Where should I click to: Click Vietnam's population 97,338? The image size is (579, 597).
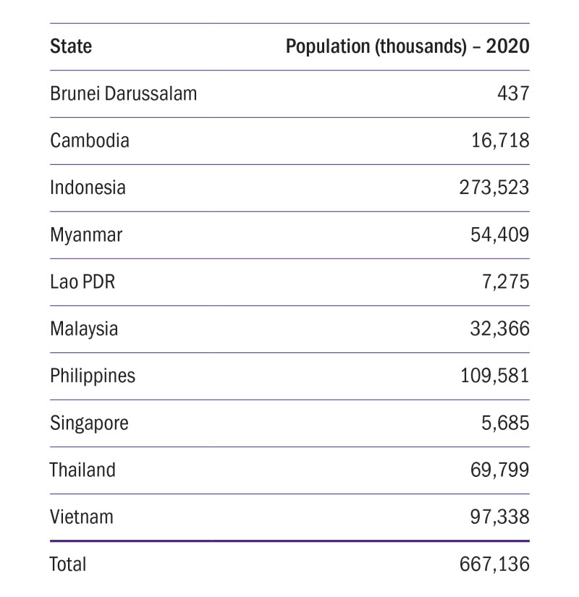click(x=499, y=517)
